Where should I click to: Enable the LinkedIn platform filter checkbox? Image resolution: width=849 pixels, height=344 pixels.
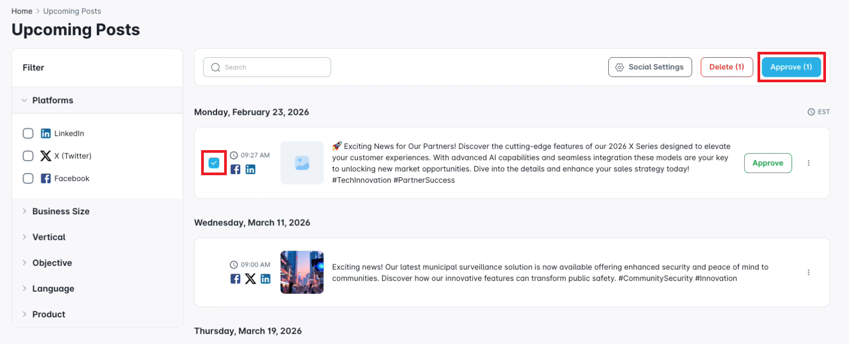(x=28, y=134)
